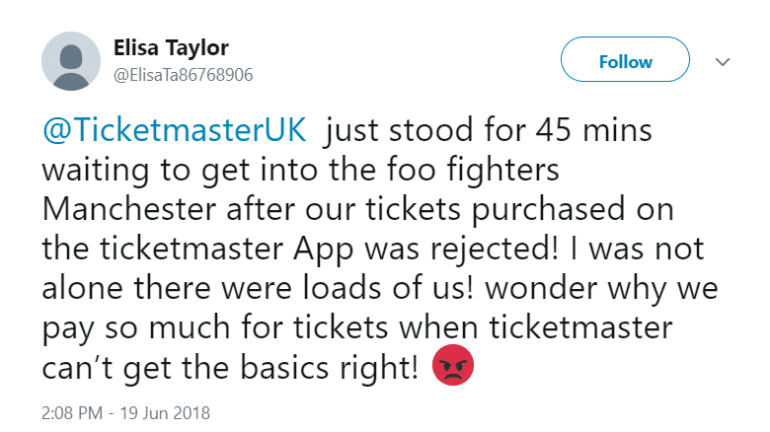770x432 pixels.
Task: Click 'wonder why we' tweet text
Action: pos(601,289)
